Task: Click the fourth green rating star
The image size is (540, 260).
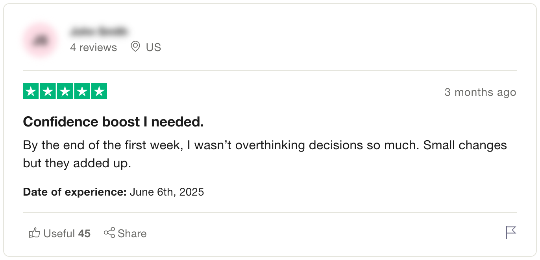Action: point(82,92)
